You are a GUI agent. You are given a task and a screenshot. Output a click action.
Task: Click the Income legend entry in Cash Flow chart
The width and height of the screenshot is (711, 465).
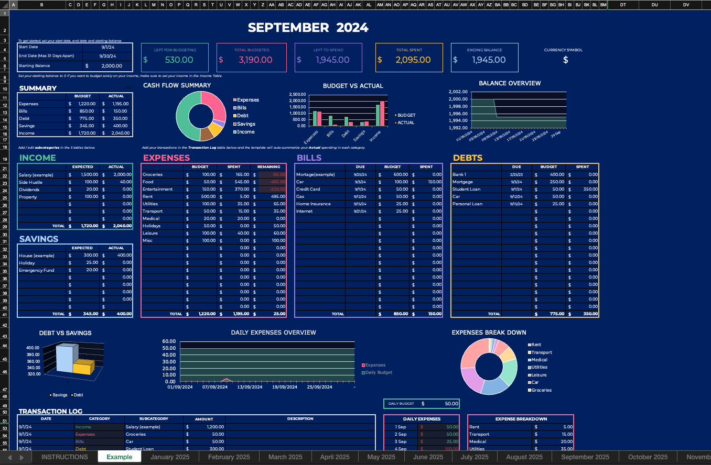coord(244,132)
